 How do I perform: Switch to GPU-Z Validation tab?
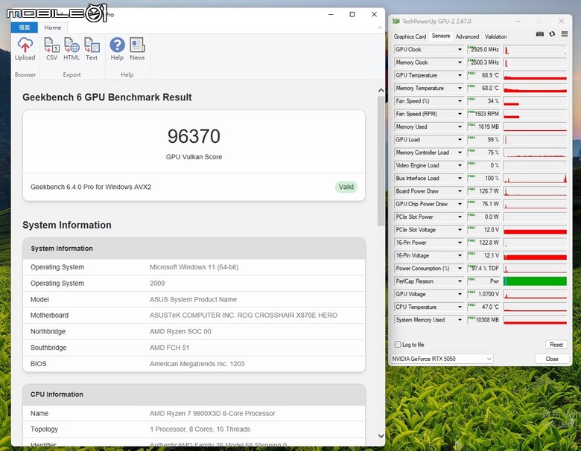tap(496, 36)
